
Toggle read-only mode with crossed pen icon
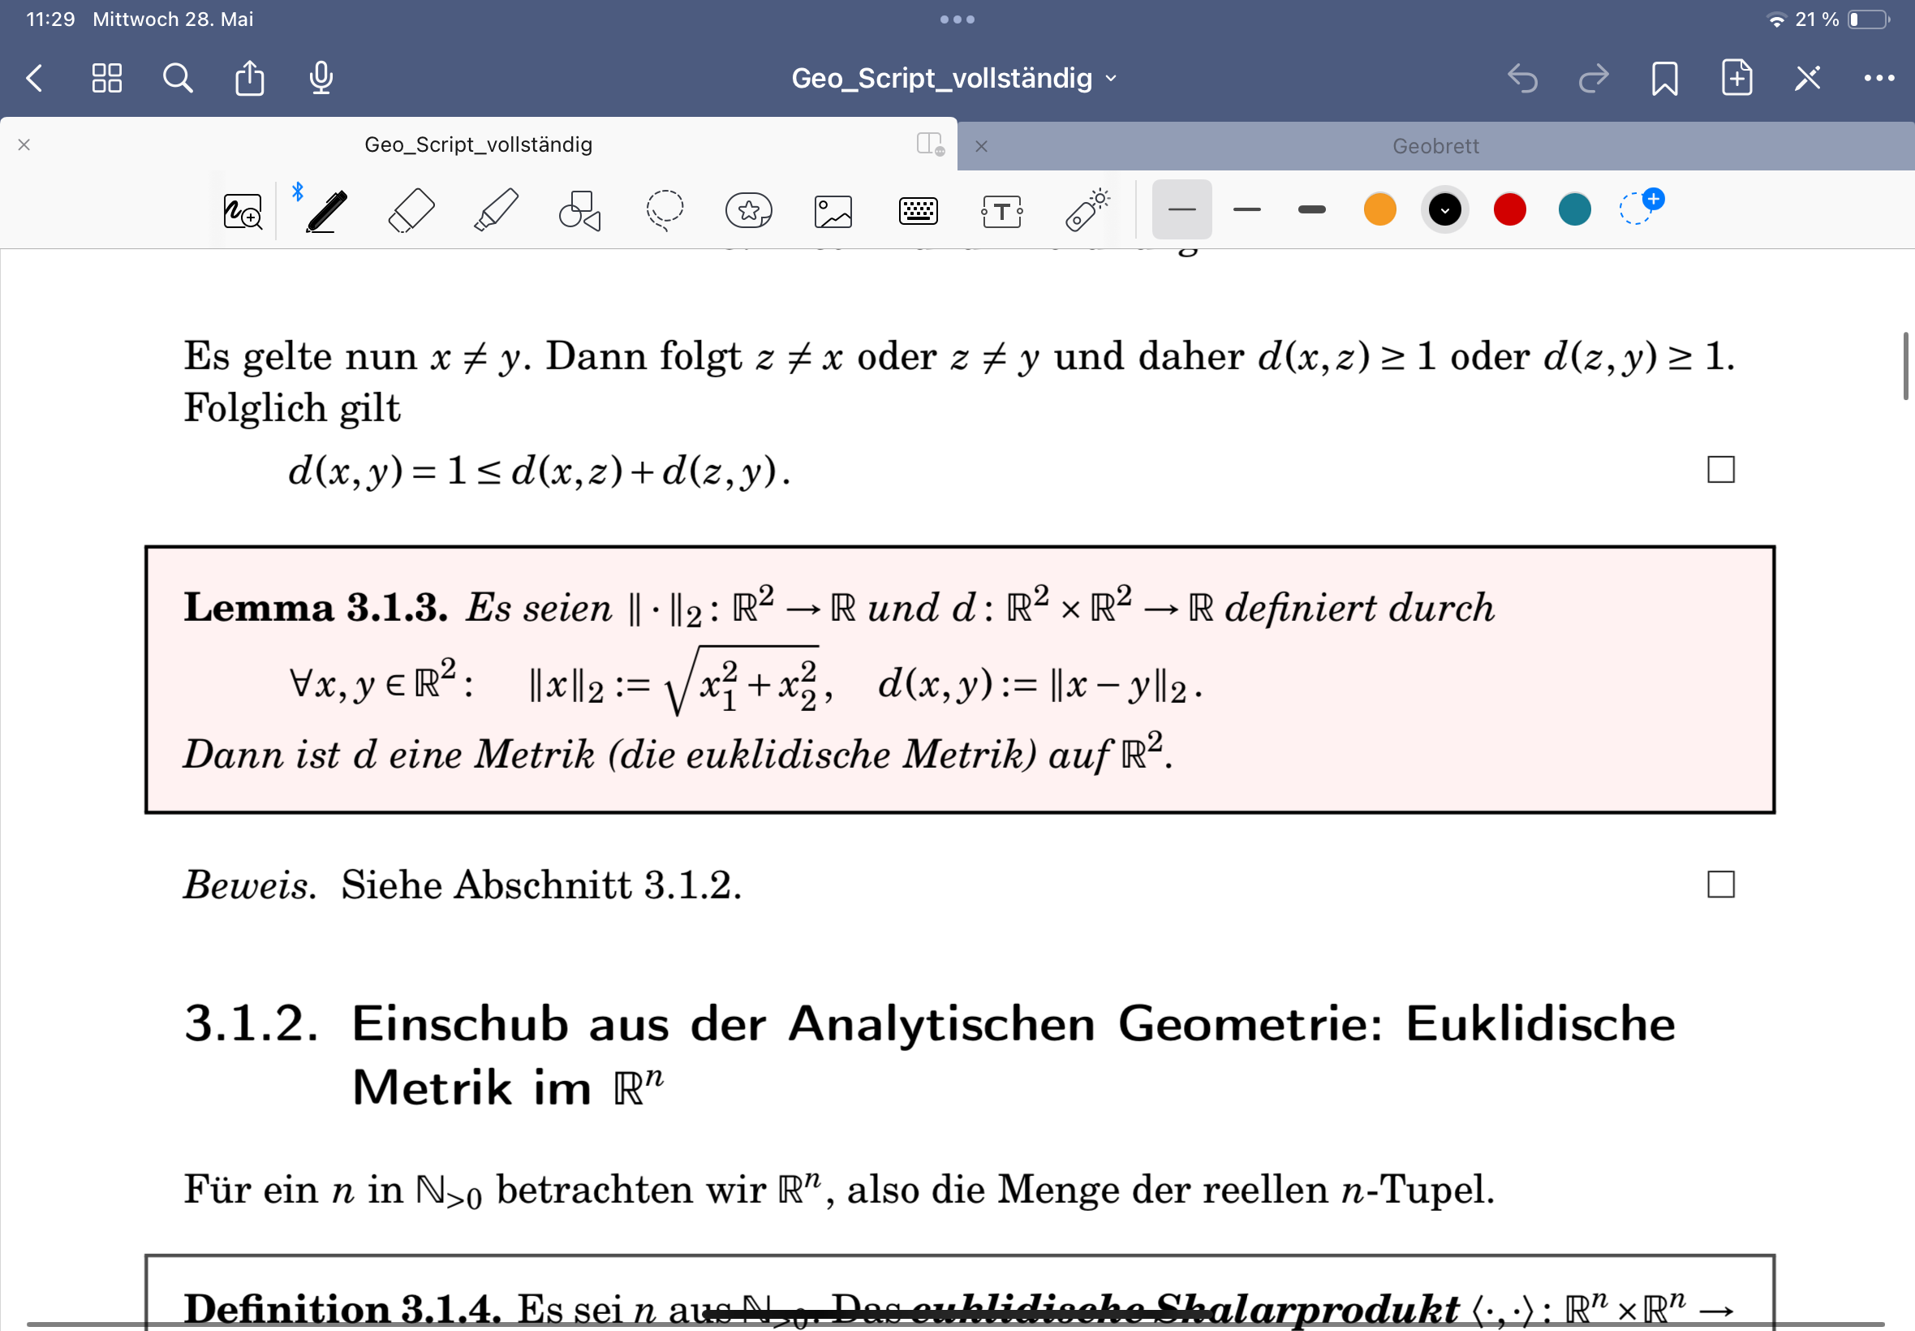pos(1807,79)
